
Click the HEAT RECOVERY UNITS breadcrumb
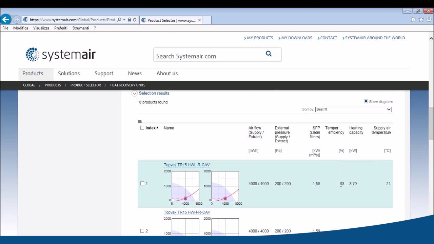tap(128, 85)
